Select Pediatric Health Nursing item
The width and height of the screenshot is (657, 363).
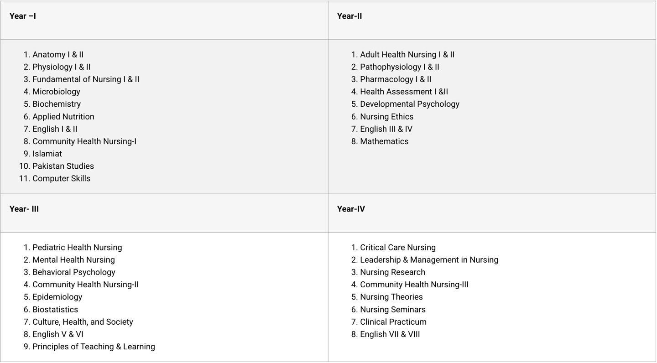77,248
